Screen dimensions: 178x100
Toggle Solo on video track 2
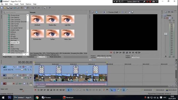pyautogui.click(x=31, y=75)
